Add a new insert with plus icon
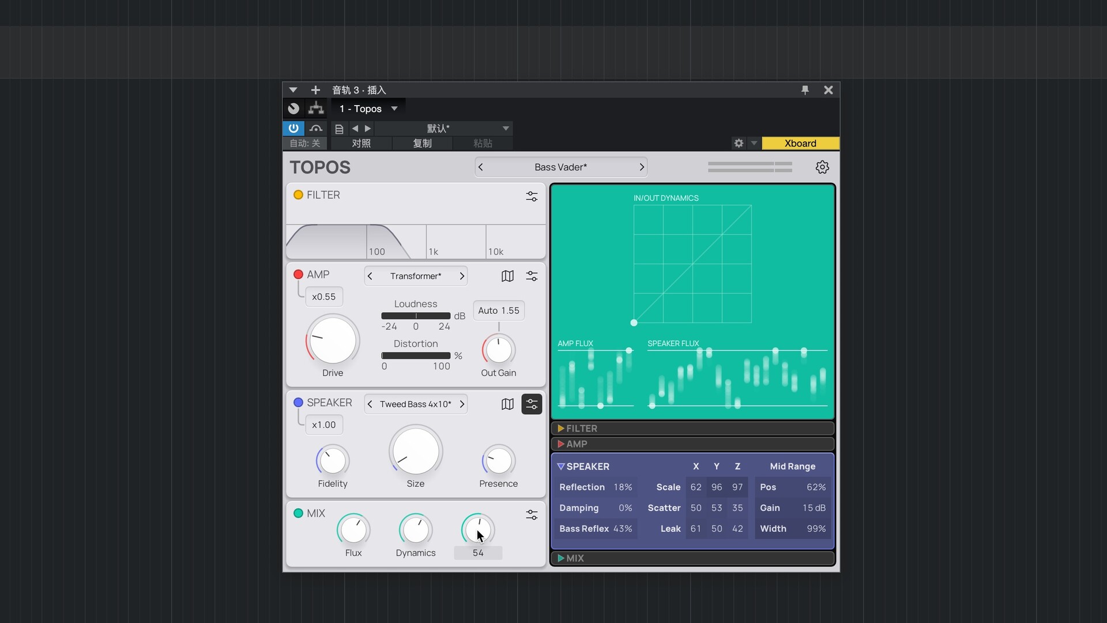Viewport: 1107px width, 623px height. [315, 90]
